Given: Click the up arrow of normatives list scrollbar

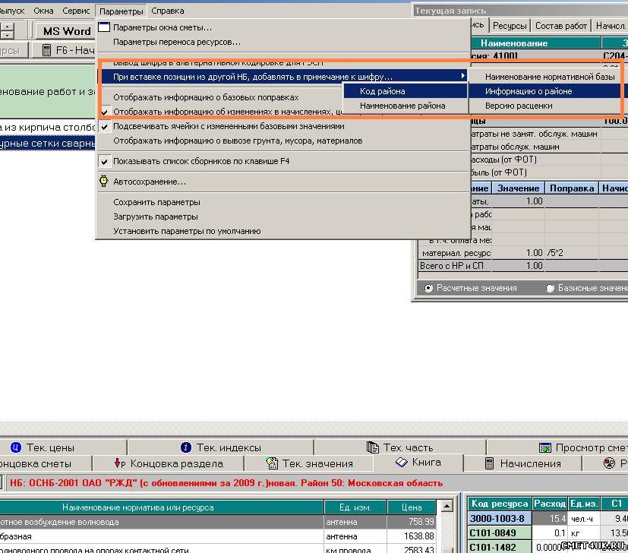Looking at the screenshot, I should 447,506.
